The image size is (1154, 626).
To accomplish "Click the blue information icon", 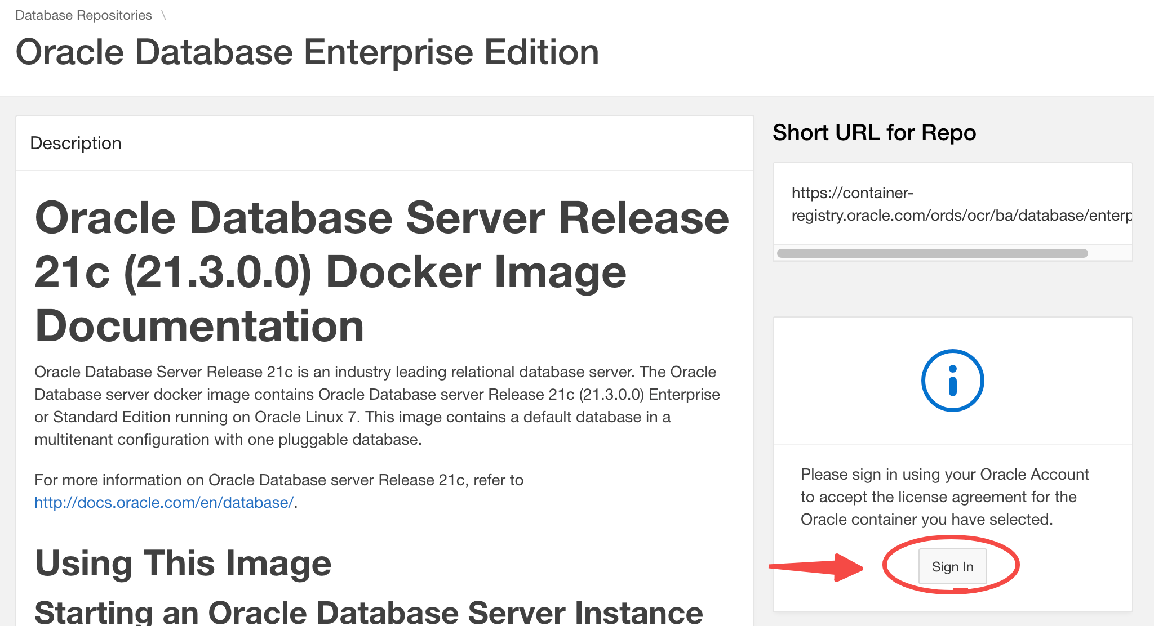I will pos(952,380).
